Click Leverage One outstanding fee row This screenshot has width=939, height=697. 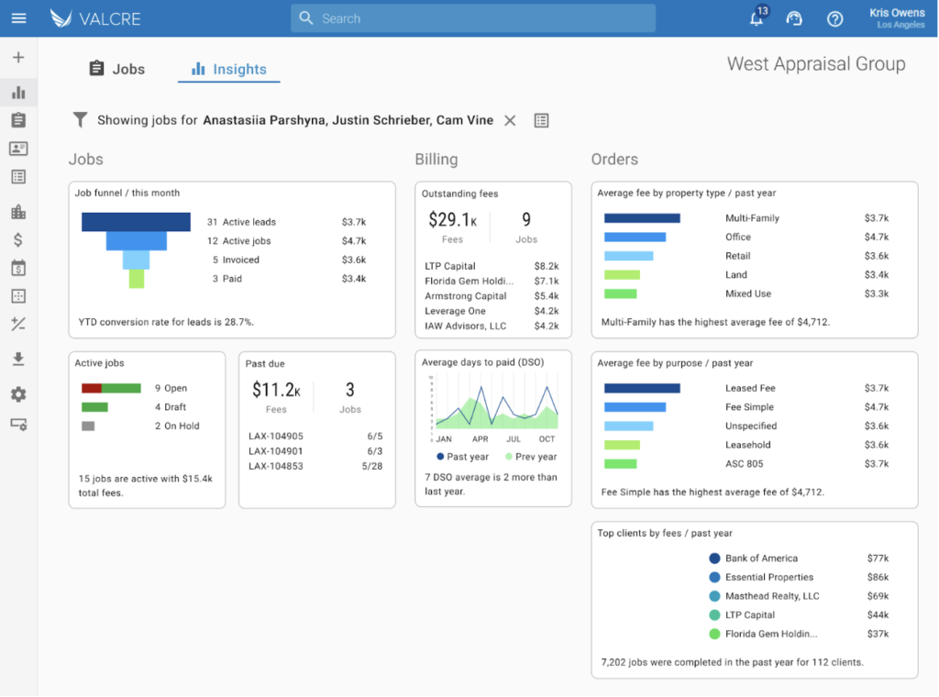click(492, 311)
